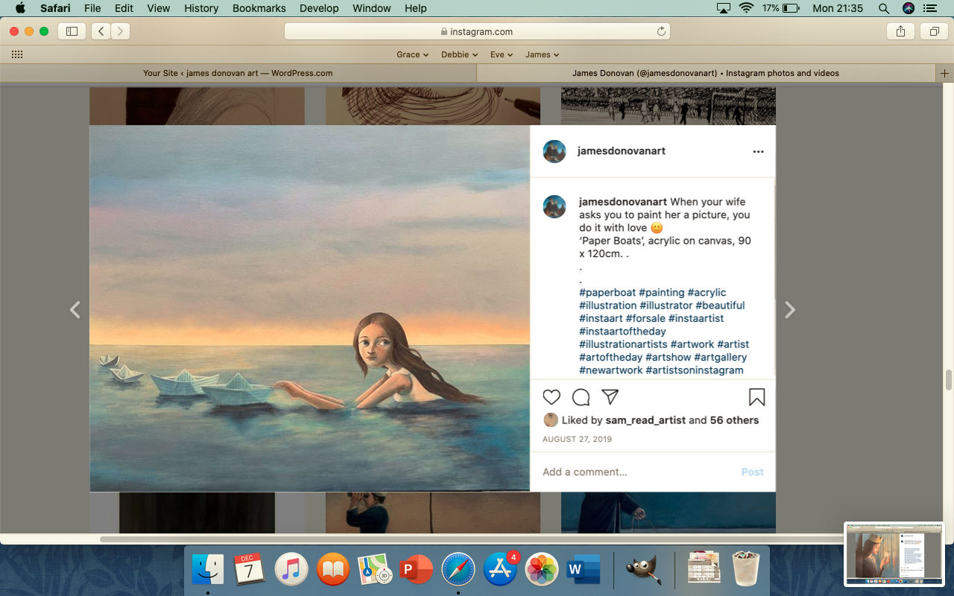Viewport: 954px width, 596px height.
Task: Open the three-dot post options menu
Action: coord(758,151)
